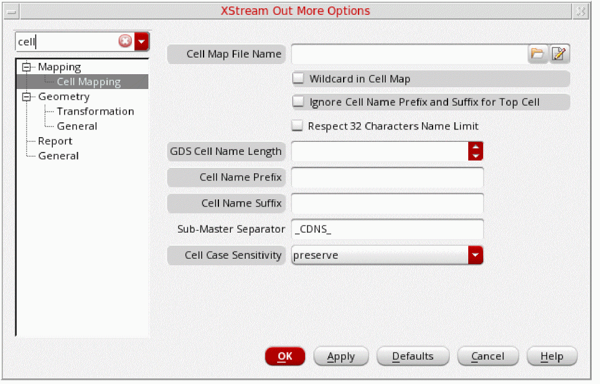Decrease GDS Cell Name Length with down arrow
The width and height of the screenshot is (600, 384).
point(475,155)
